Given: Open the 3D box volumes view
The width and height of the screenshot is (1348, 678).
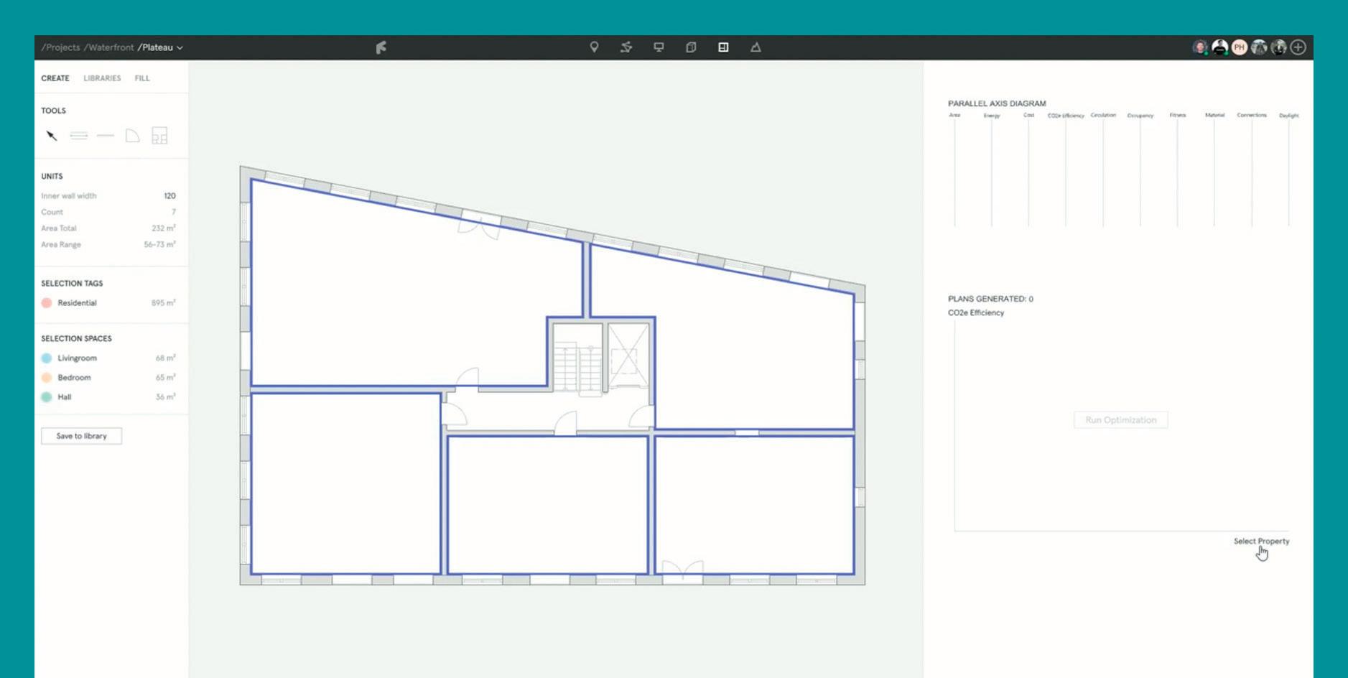Looking at the screenshot, I should click(x=691, y=47).
